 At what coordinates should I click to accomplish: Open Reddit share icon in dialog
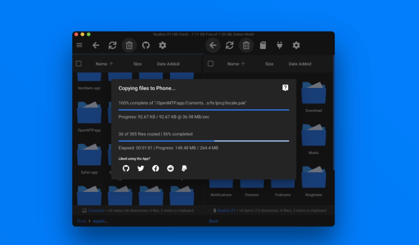point(170,168)
